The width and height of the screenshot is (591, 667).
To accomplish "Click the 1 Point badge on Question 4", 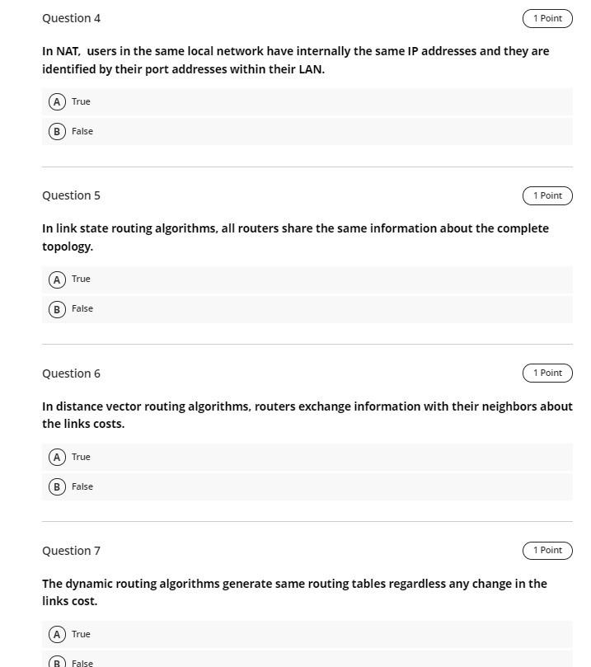I will coord(546,17).
